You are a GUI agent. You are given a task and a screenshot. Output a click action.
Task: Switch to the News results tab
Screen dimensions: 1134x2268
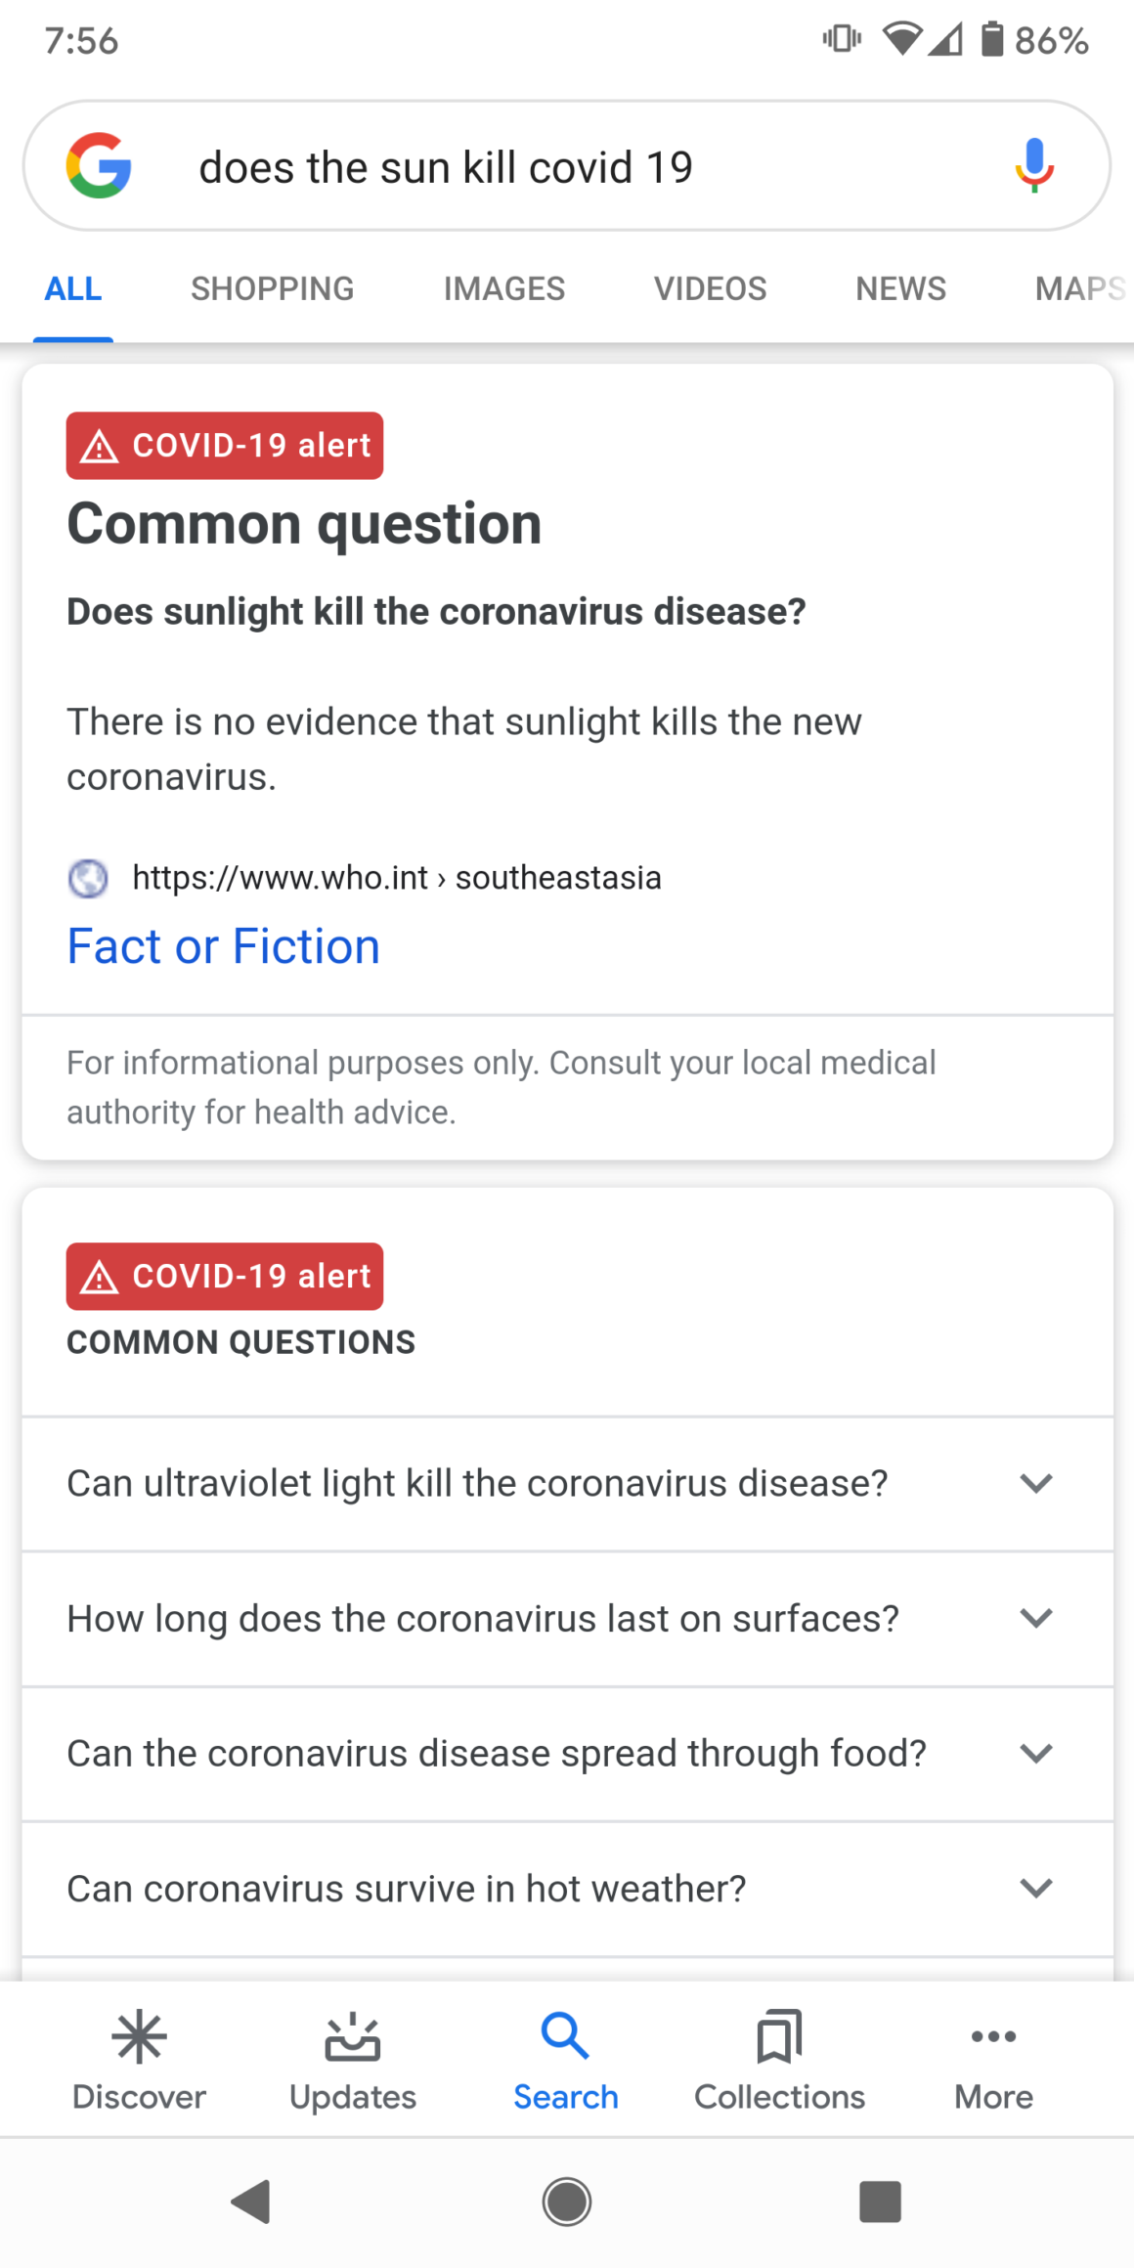tap(900, 288)
